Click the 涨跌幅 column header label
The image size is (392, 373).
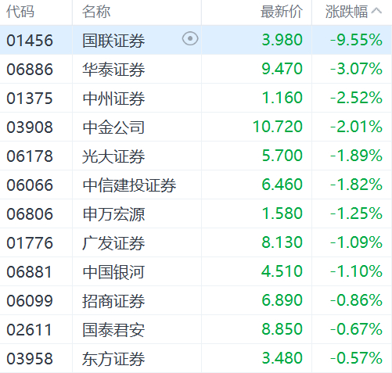[x=347, y=12]
